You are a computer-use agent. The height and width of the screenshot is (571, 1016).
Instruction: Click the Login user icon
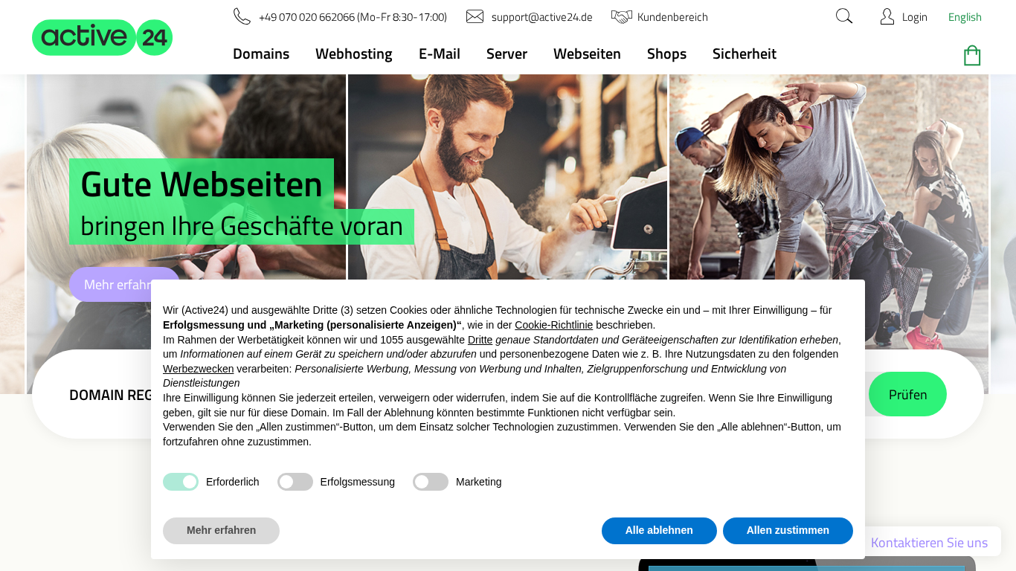(887, 16)
